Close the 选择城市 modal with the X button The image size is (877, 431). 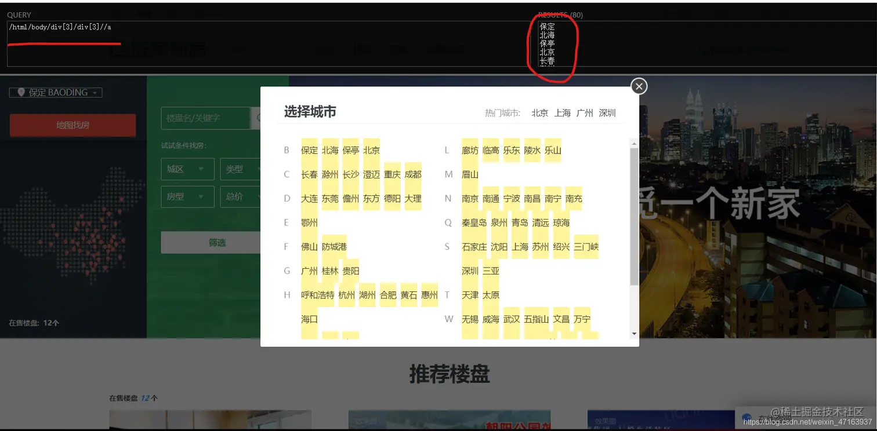tap(639, 86)
